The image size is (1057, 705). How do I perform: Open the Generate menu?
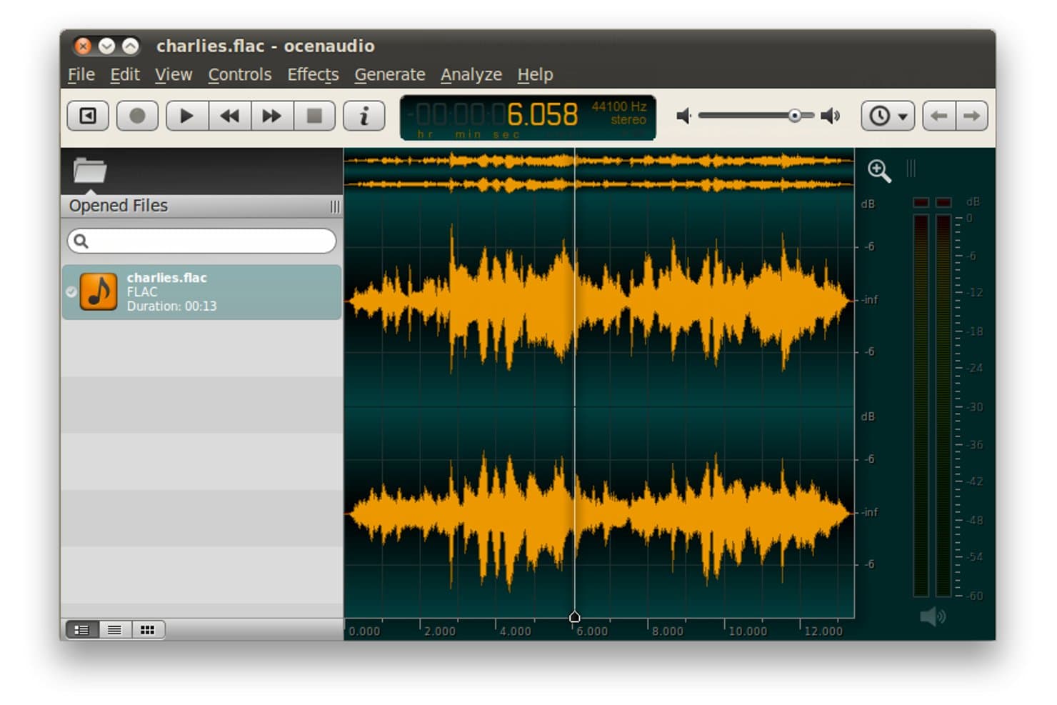click(x=390, y=74)
